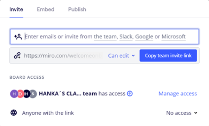209x126 pixels.
Task: Open the Manage access link
Action: [x=178, y=94]
